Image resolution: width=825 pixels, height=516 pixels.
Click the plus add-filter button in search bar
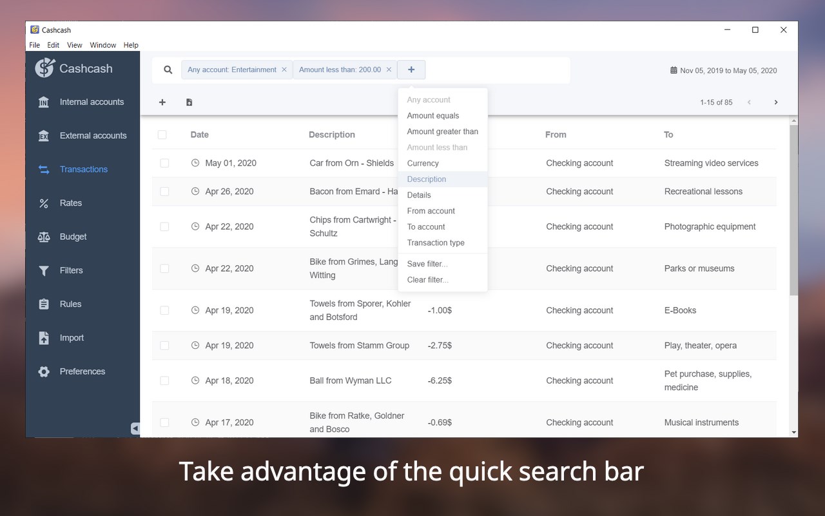[x=411, y=70]
